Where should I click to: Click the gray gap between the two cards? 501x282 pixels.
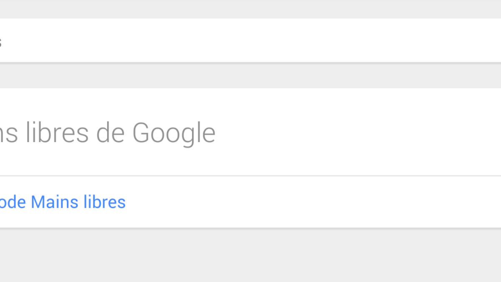click(250, 76)
